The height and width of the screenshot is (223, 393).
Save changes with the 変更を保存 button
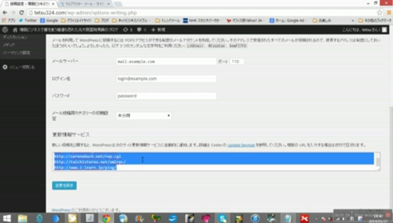point(64,186)
